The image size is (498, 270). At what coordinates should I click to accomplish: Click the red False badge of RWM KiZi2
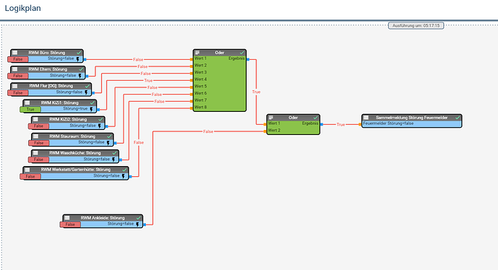[39, 126]
